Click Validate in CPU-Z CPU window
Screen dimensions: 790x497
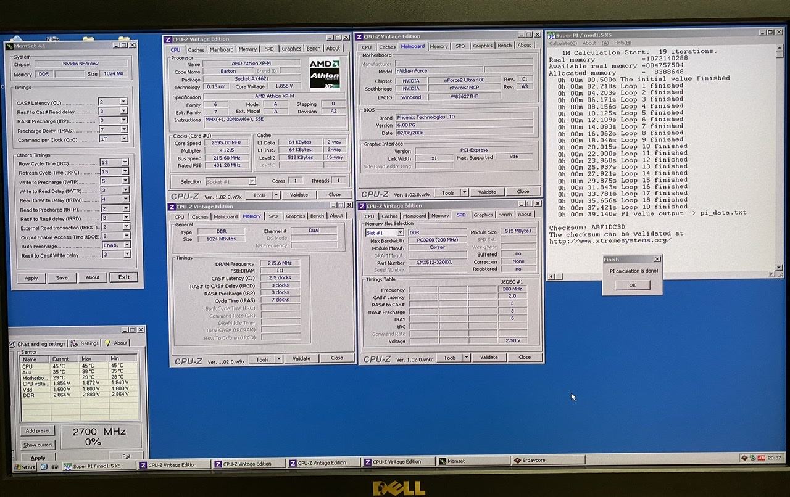[299, 195]
